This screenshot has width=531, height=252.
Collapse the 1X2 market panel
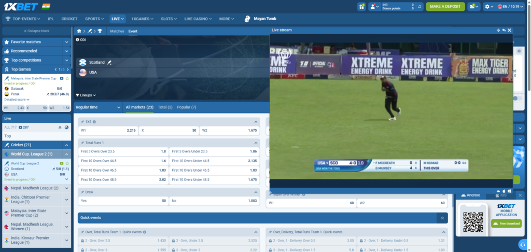[x=256, y=122]
